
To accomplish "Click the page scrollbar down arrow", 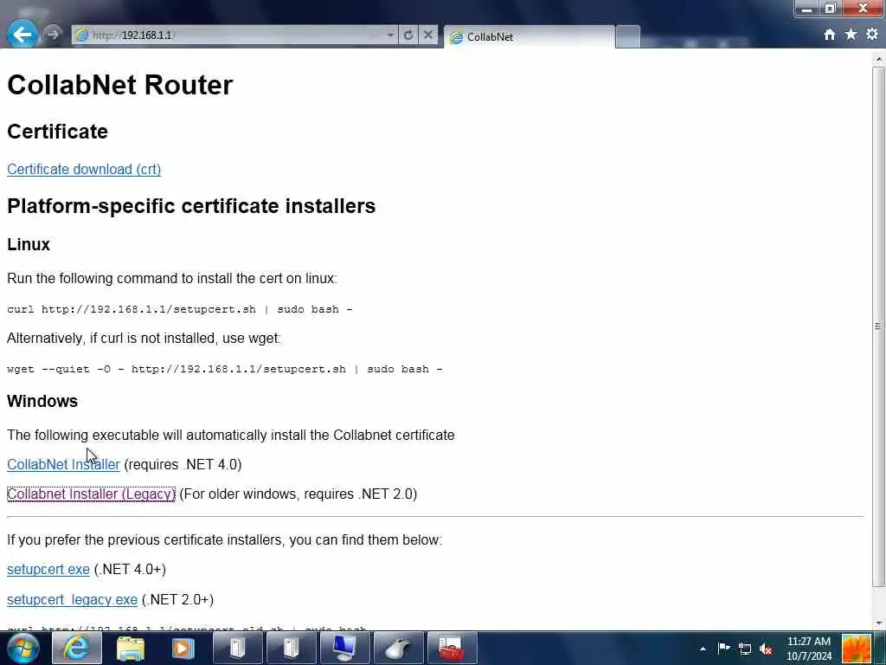I will (x=879, y=623).
